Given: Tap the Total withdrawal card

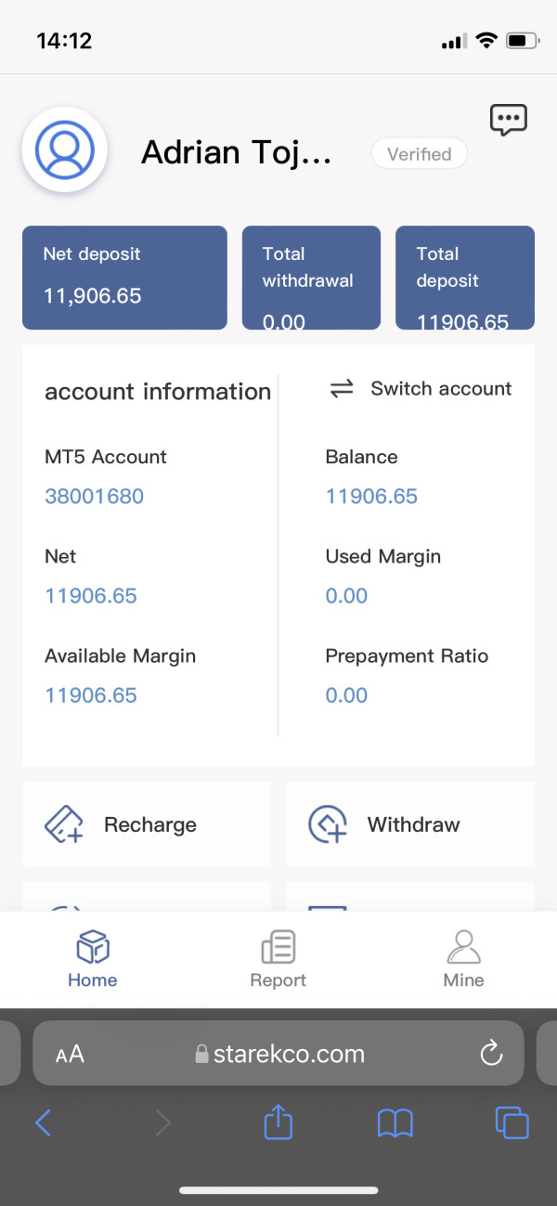Looking at the screenshot, I should click(311, 277).
